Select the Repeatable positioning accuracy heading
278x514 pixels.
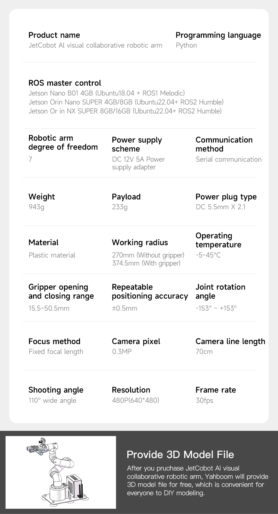150,291
